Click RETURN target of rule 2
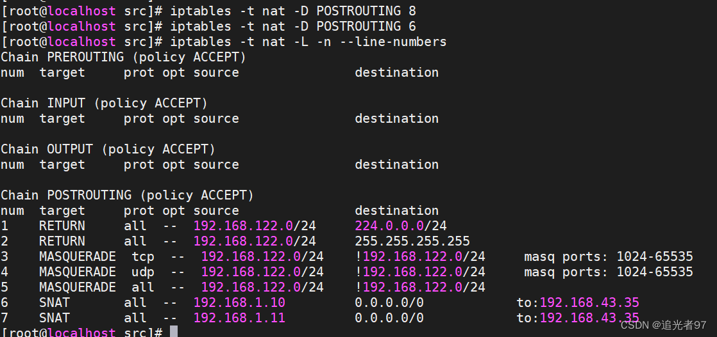Image resolution: width=717 pixels, height=337 pixels. pos(62,241)
